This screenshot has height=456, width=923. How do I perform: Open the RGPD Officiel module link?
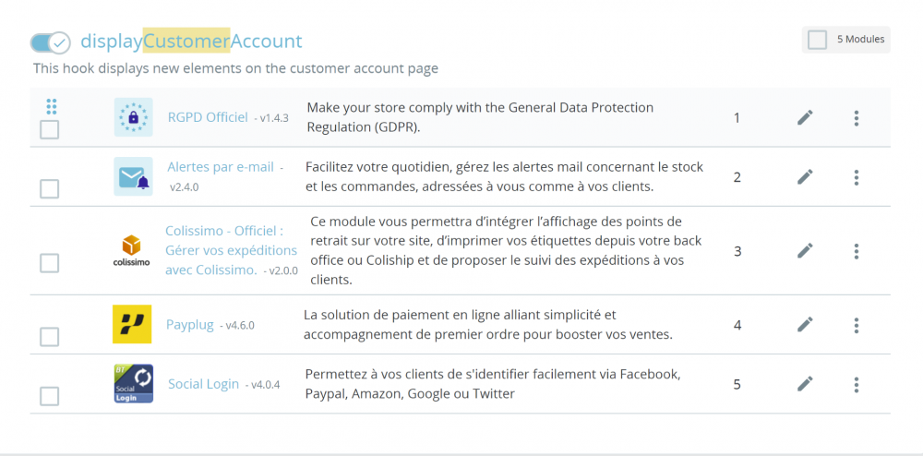[208, 117]
